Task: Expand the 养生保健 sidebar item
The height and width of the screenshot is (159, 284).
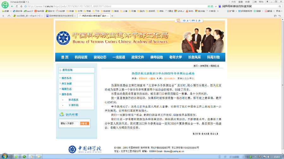Action: [67, 84]
